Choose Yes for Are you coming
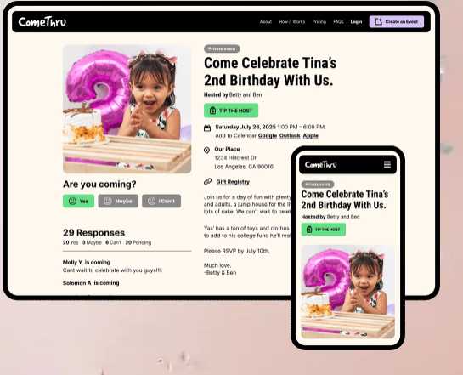 pos(78,201)
